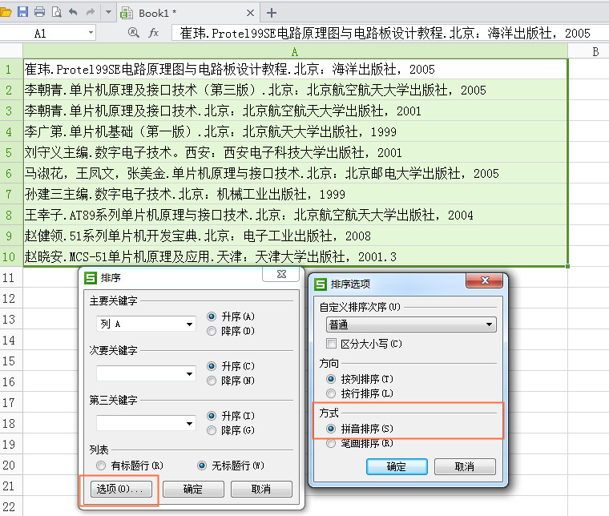Add a new document tab with plus
Screen dimensions: 609x516
pos(272,13)
